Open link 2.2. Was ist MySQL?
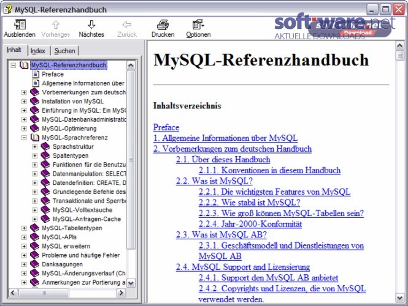 click(214, 181)
